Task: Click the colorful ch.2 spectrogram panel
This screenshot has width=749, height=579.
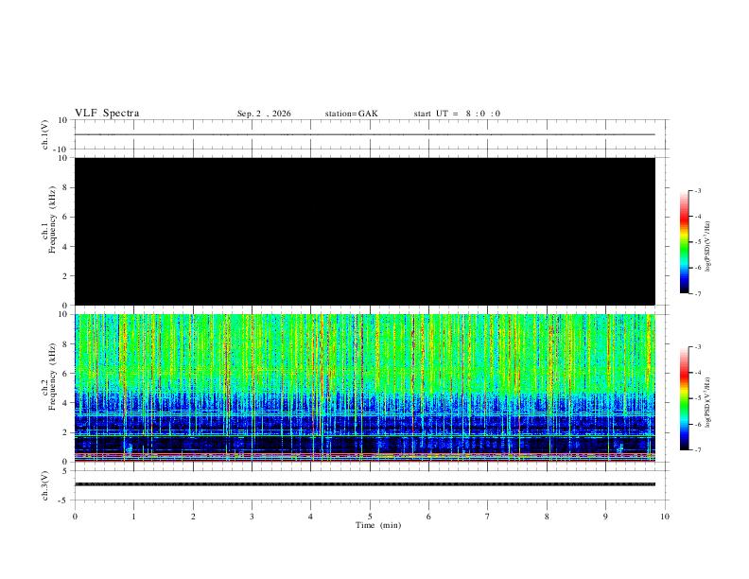Action: click(x=365, y=388)
